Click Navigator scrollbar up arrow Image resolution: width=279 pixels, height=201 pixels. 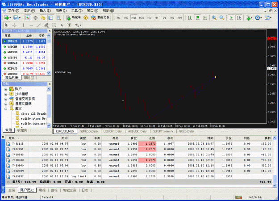pos(49,89)
